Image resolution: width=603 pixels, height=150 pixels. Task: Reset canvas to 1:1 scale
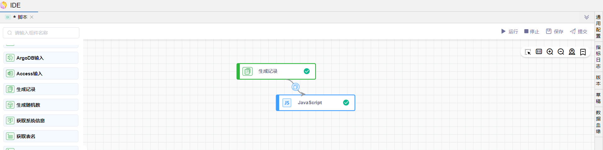[539, 51]
